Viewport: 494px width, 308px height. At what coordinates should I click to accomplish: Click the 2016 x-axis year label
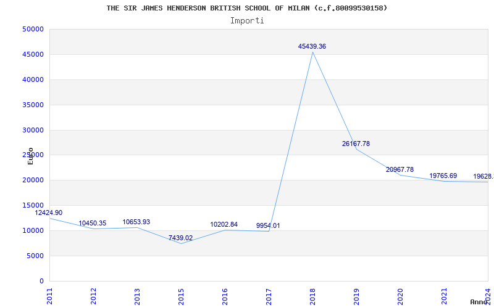tap(225, 296)
